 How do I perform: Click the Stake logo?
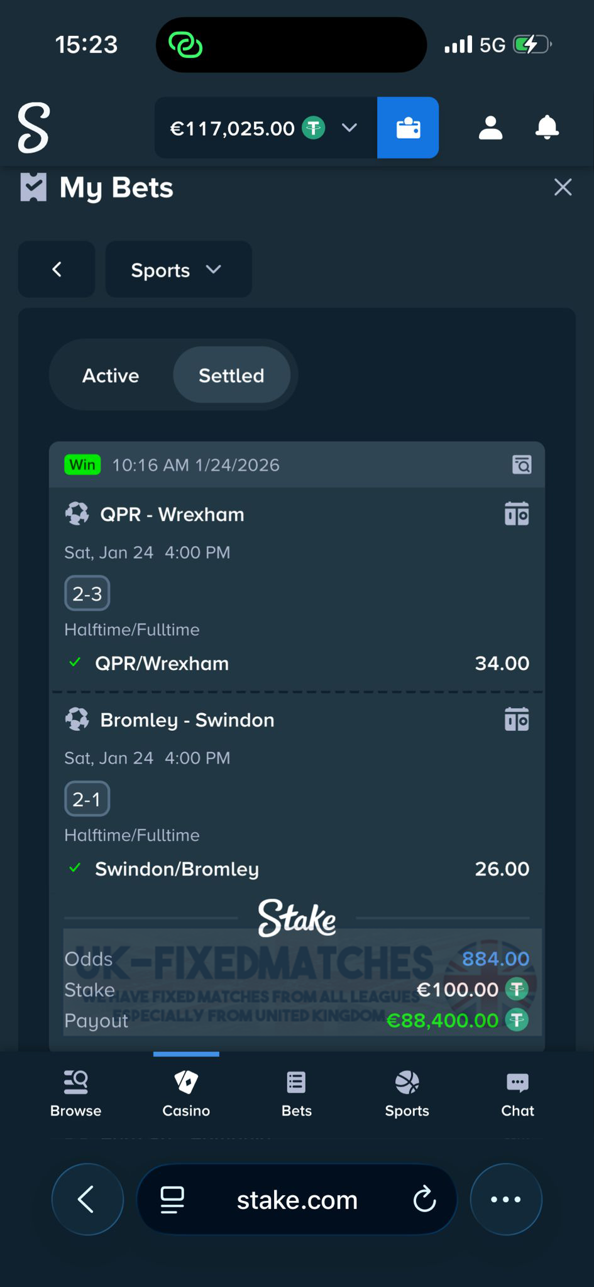[33, 128]
